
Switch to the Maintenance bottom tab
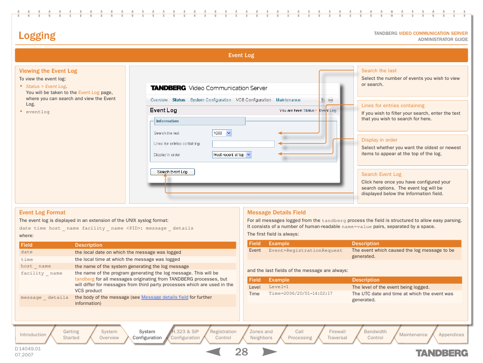pyautogui.click(x=413, y=334)
